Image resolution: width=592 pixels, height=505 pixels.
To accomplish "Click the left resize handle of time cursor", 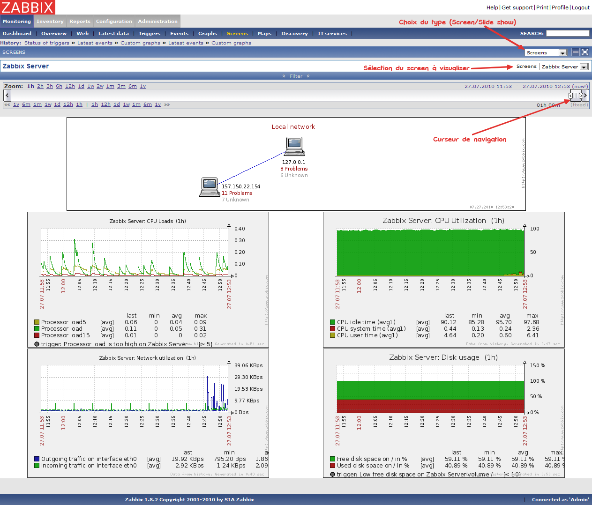I will pos(570,96).
